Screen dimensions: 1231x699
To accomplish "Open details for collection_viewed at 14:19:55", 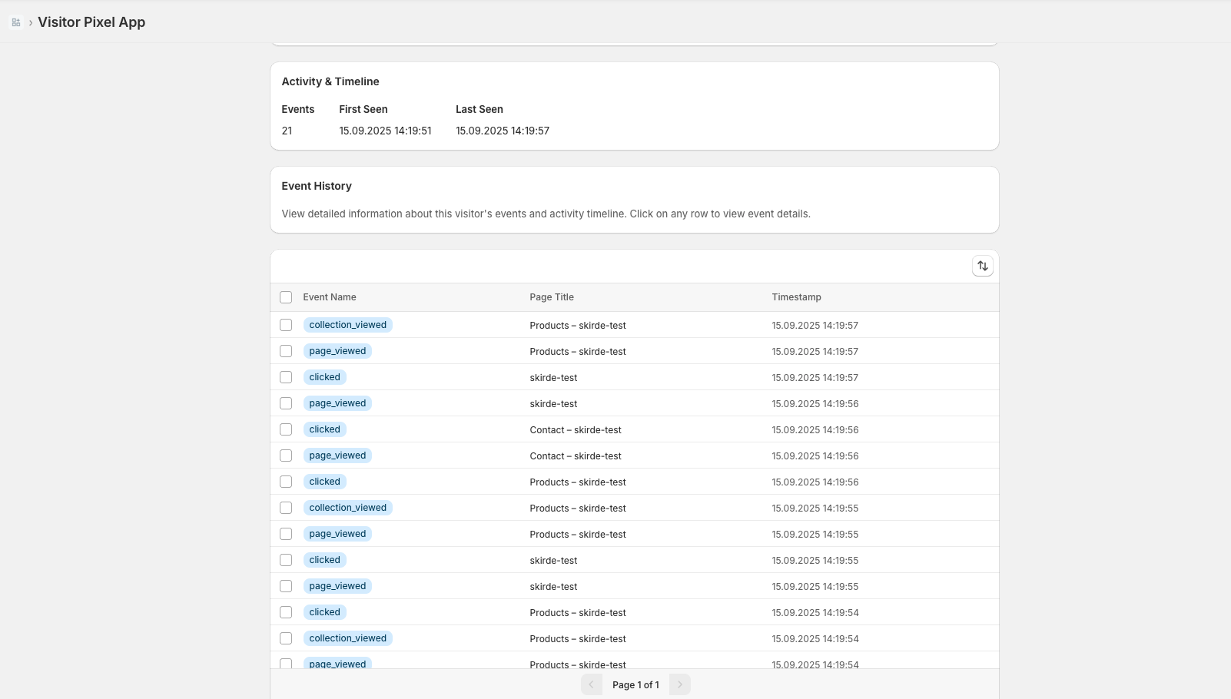I will 578,508.
